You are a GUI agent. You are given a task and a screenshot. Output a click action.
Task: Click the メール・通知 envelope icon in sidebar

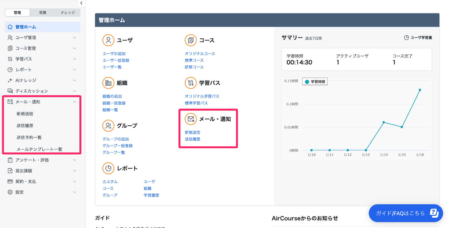tap(10, 102)
